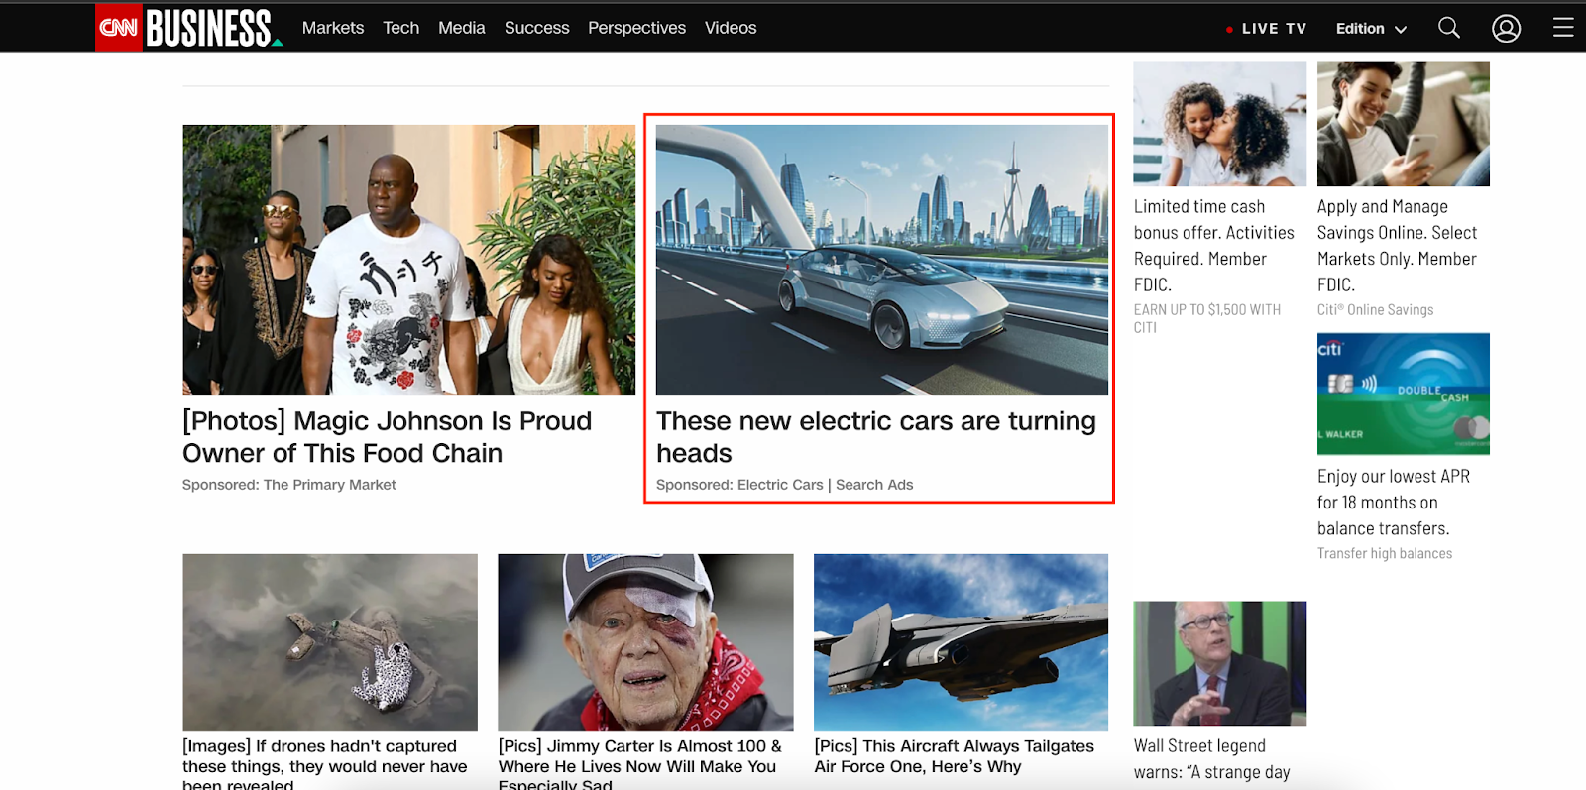1586x790 pixels.
Task: Open the electric car image
Action: [881, 260]
